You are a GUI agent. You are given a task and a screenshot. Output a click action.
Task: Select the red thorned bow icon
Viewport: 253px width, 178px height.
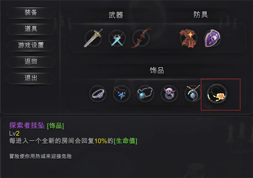click(141, 38)
